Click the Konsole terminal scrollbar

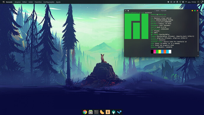click(x=198, y=32)
